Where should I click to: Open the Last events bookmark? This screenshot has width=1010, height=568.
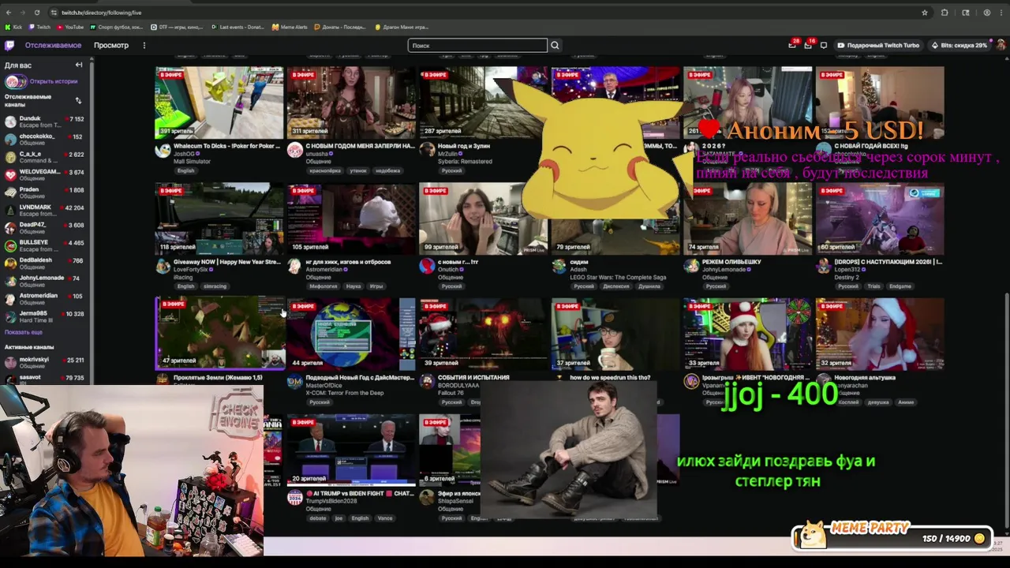[x=238, y=27]
